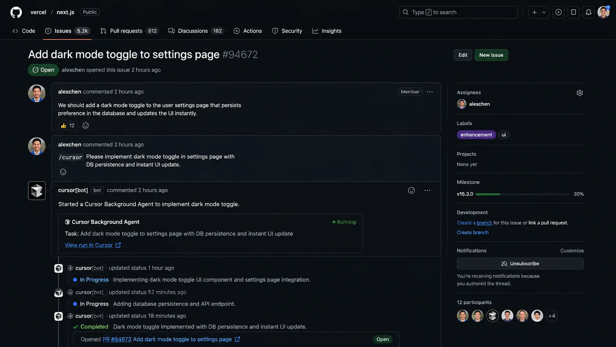Focus the Type / to search field
This screenshot has height=347, width=616.
[458, 12]
